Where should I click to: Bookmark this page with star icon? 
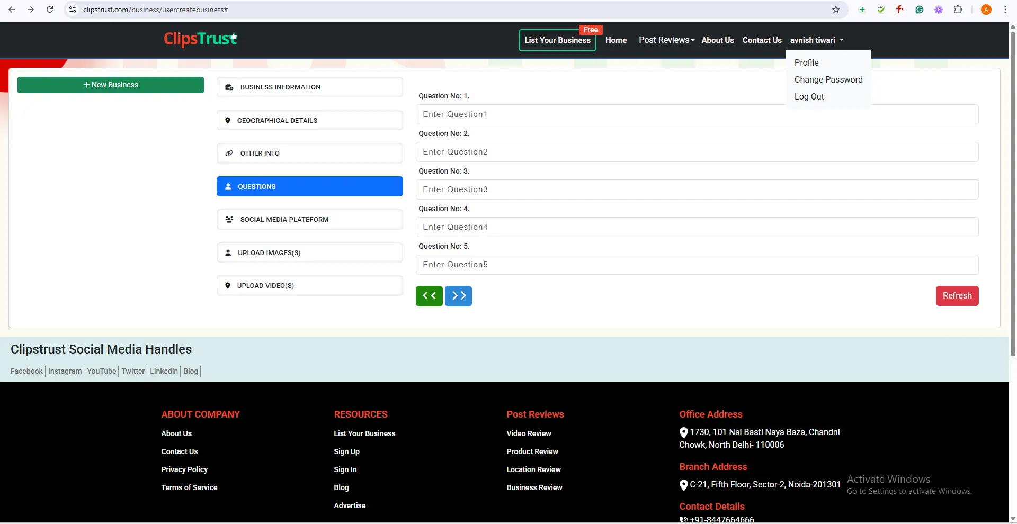click(x=836, y=10)
